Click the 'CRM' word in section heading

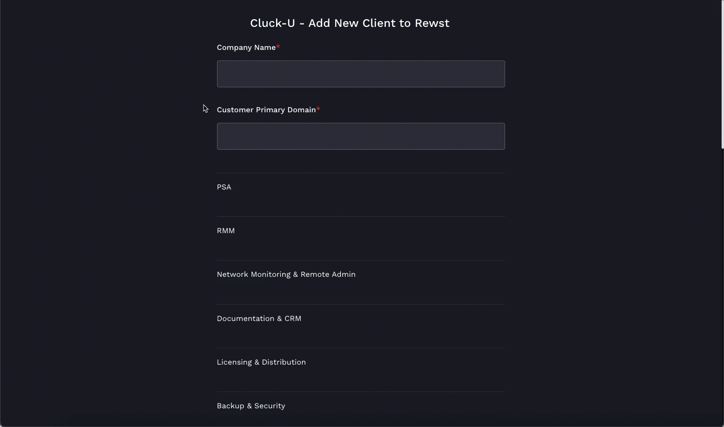click(293, 319)
